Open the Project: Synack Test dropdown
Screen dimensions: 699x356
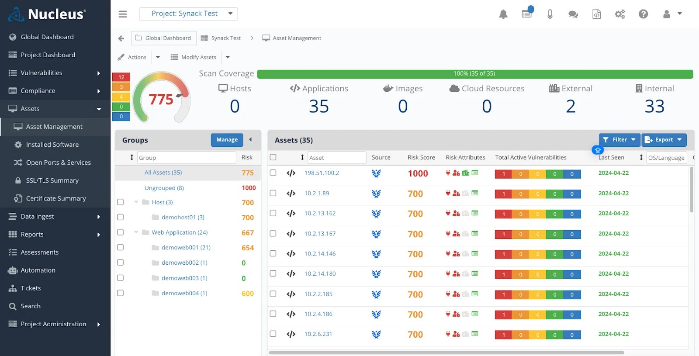pos(188,14)
